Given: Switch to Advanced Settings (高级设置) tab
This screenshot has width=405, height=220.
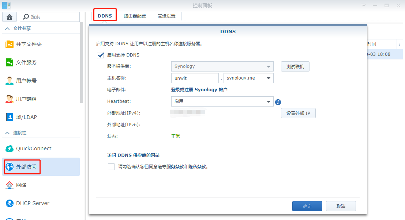Looking at the screenshot, I should tap(166, 16).
